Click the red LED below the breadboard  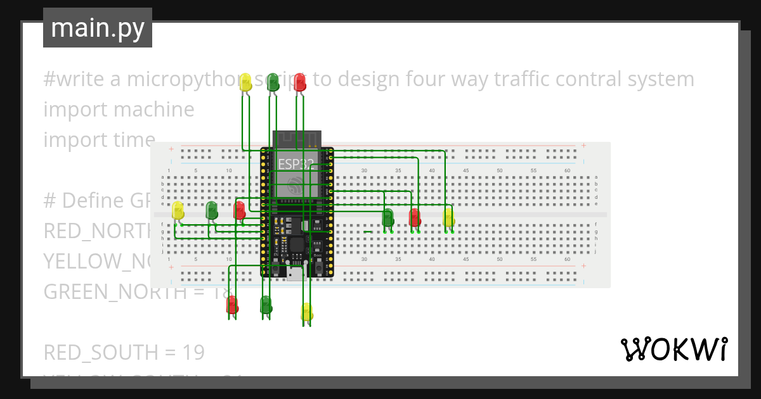232,305
